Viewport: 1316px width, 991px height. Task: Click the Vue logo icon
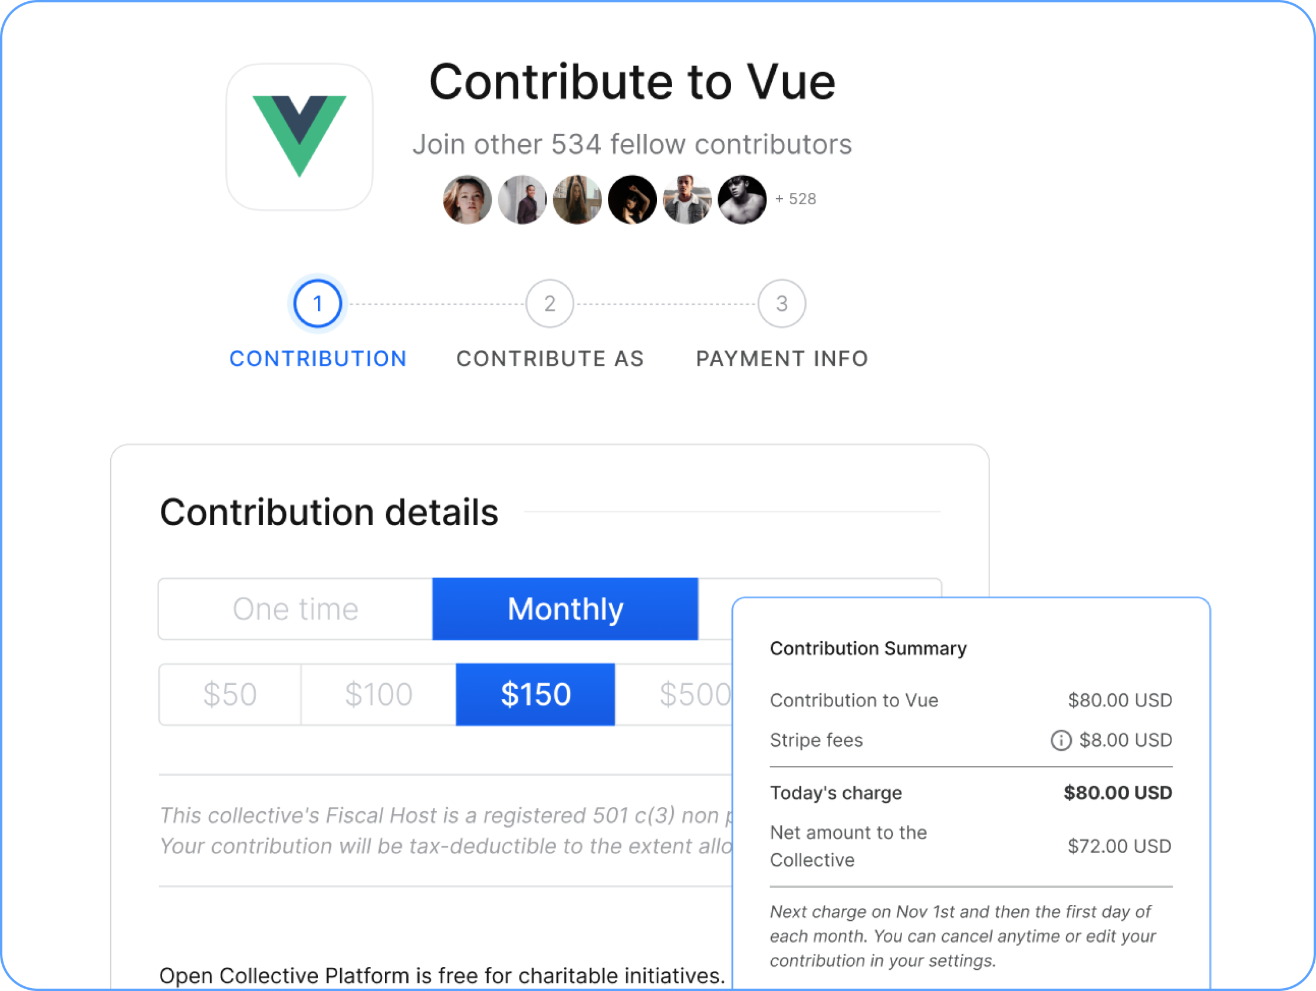tap(300, 137)
